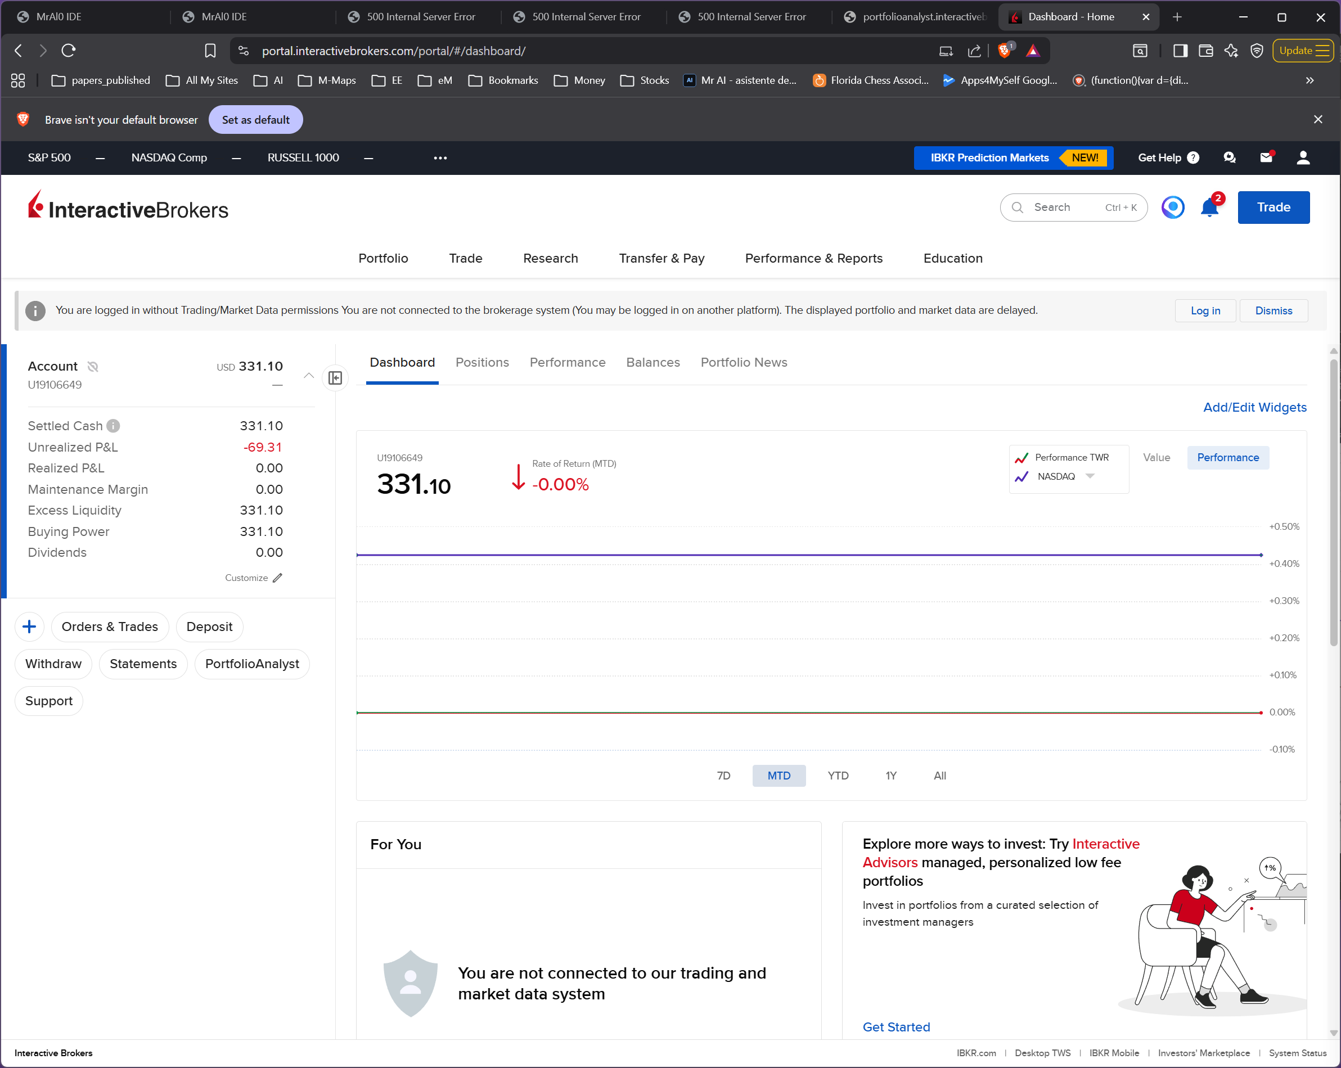Open the user profile icon
1341x1068 pixels.
pos(1303,157)
